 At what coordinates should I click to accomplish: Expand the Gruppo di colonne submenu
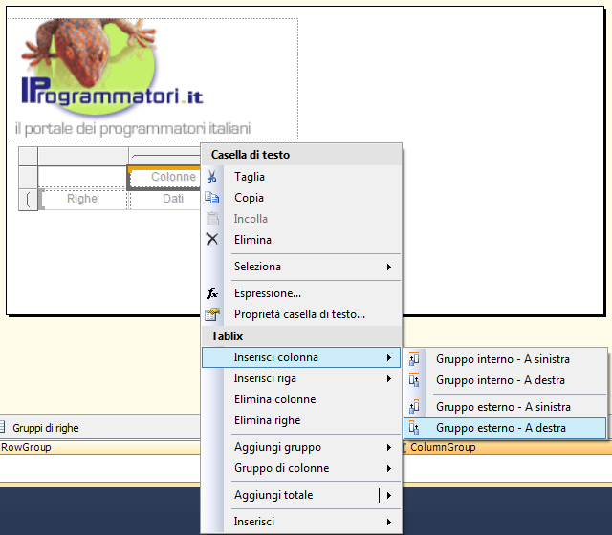point(301,468)
